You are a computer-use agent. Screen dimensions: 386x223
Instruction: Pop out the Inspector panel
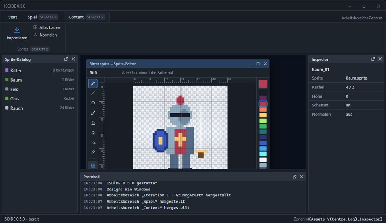373,59
